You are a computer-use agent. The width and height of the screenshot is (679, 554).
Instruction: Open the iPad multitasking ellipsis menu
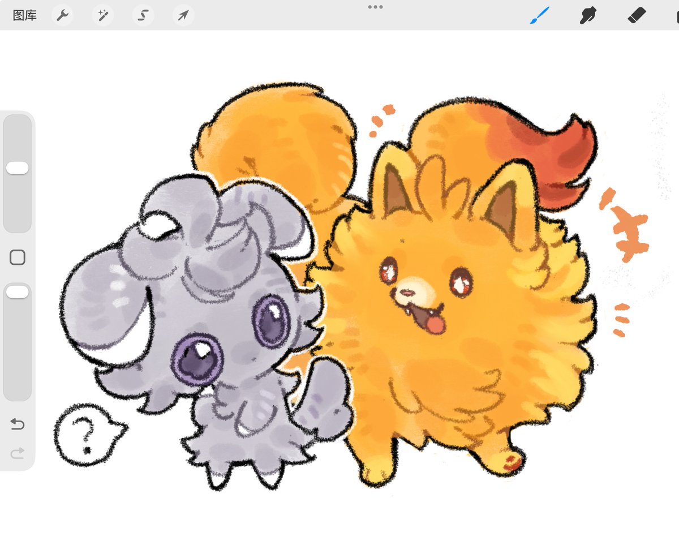(375, 7)
